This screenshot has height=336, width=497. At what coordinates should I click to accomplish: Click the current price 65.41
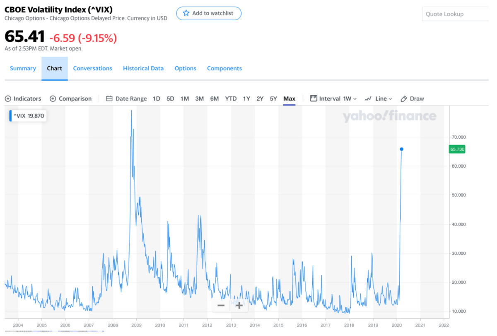24,37
